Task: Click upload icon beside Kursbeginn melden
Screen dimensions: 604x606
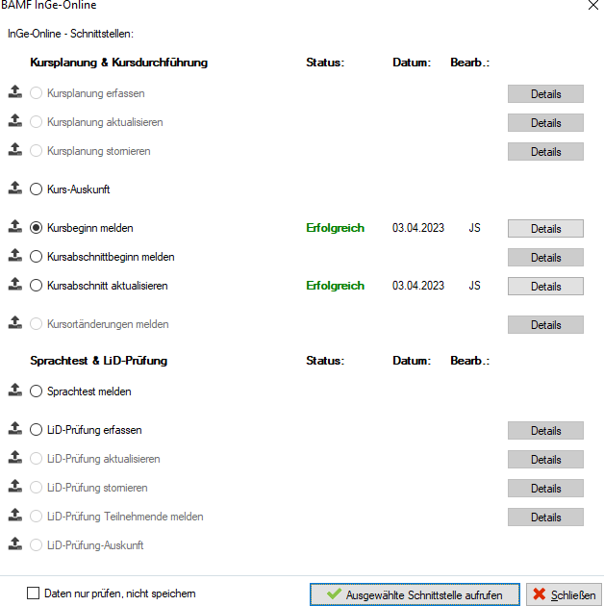Action: coord(15,226)
